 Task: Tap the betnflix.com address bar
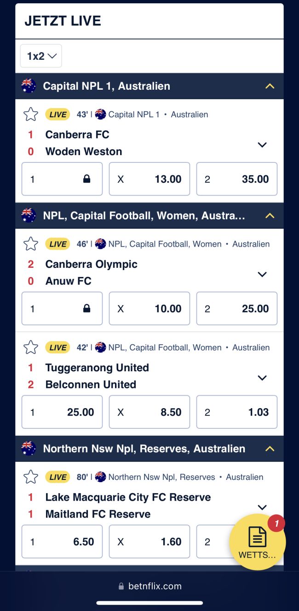tap(149, 586)
